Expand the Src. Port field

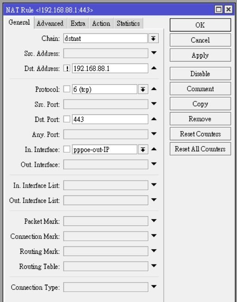coord(154,104)
